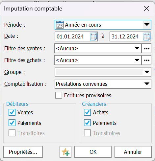Screen dimensions: 155x161
Task: Click the Propriétés... button
Action: click(23, 152)
